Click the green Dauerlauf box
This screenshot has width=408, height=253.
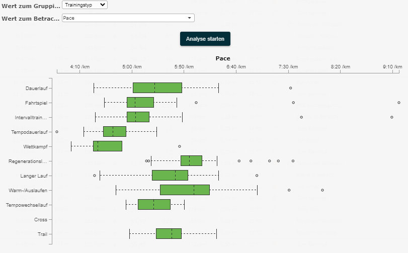click(157, 88)
